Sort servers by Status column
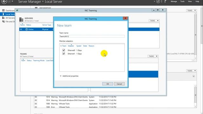Image resolution: width=203 pixels, height=114 pixels. coord(29,25)
